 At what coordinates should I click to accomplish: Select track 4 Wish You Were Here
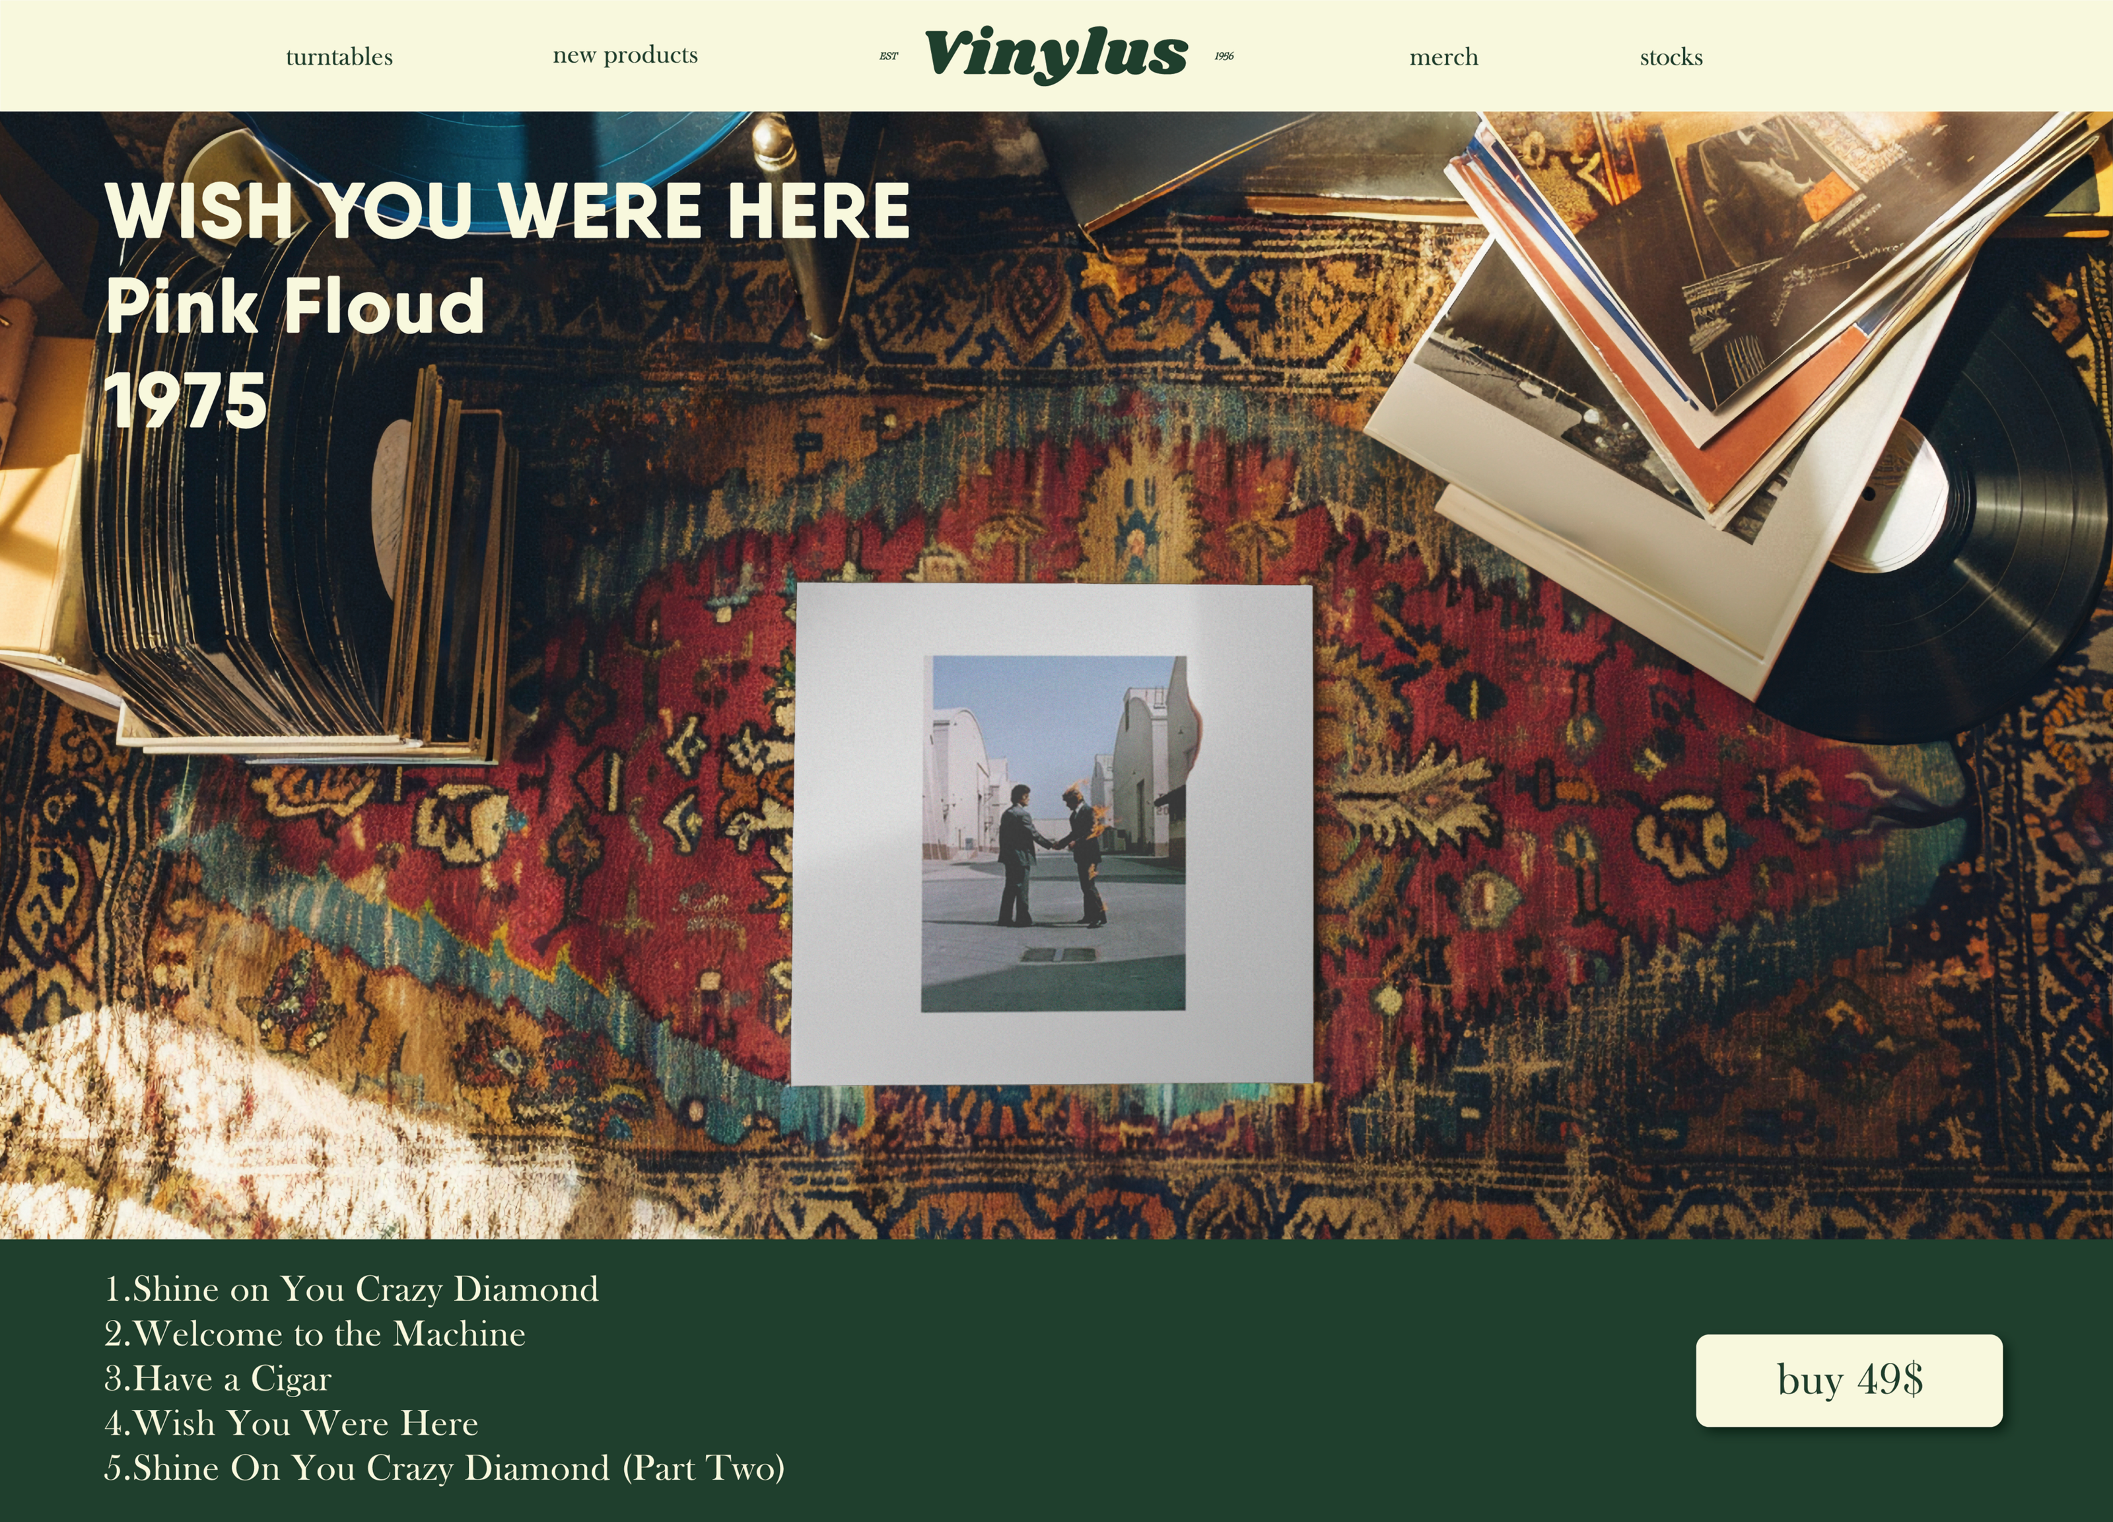[x=292, y=1422]
